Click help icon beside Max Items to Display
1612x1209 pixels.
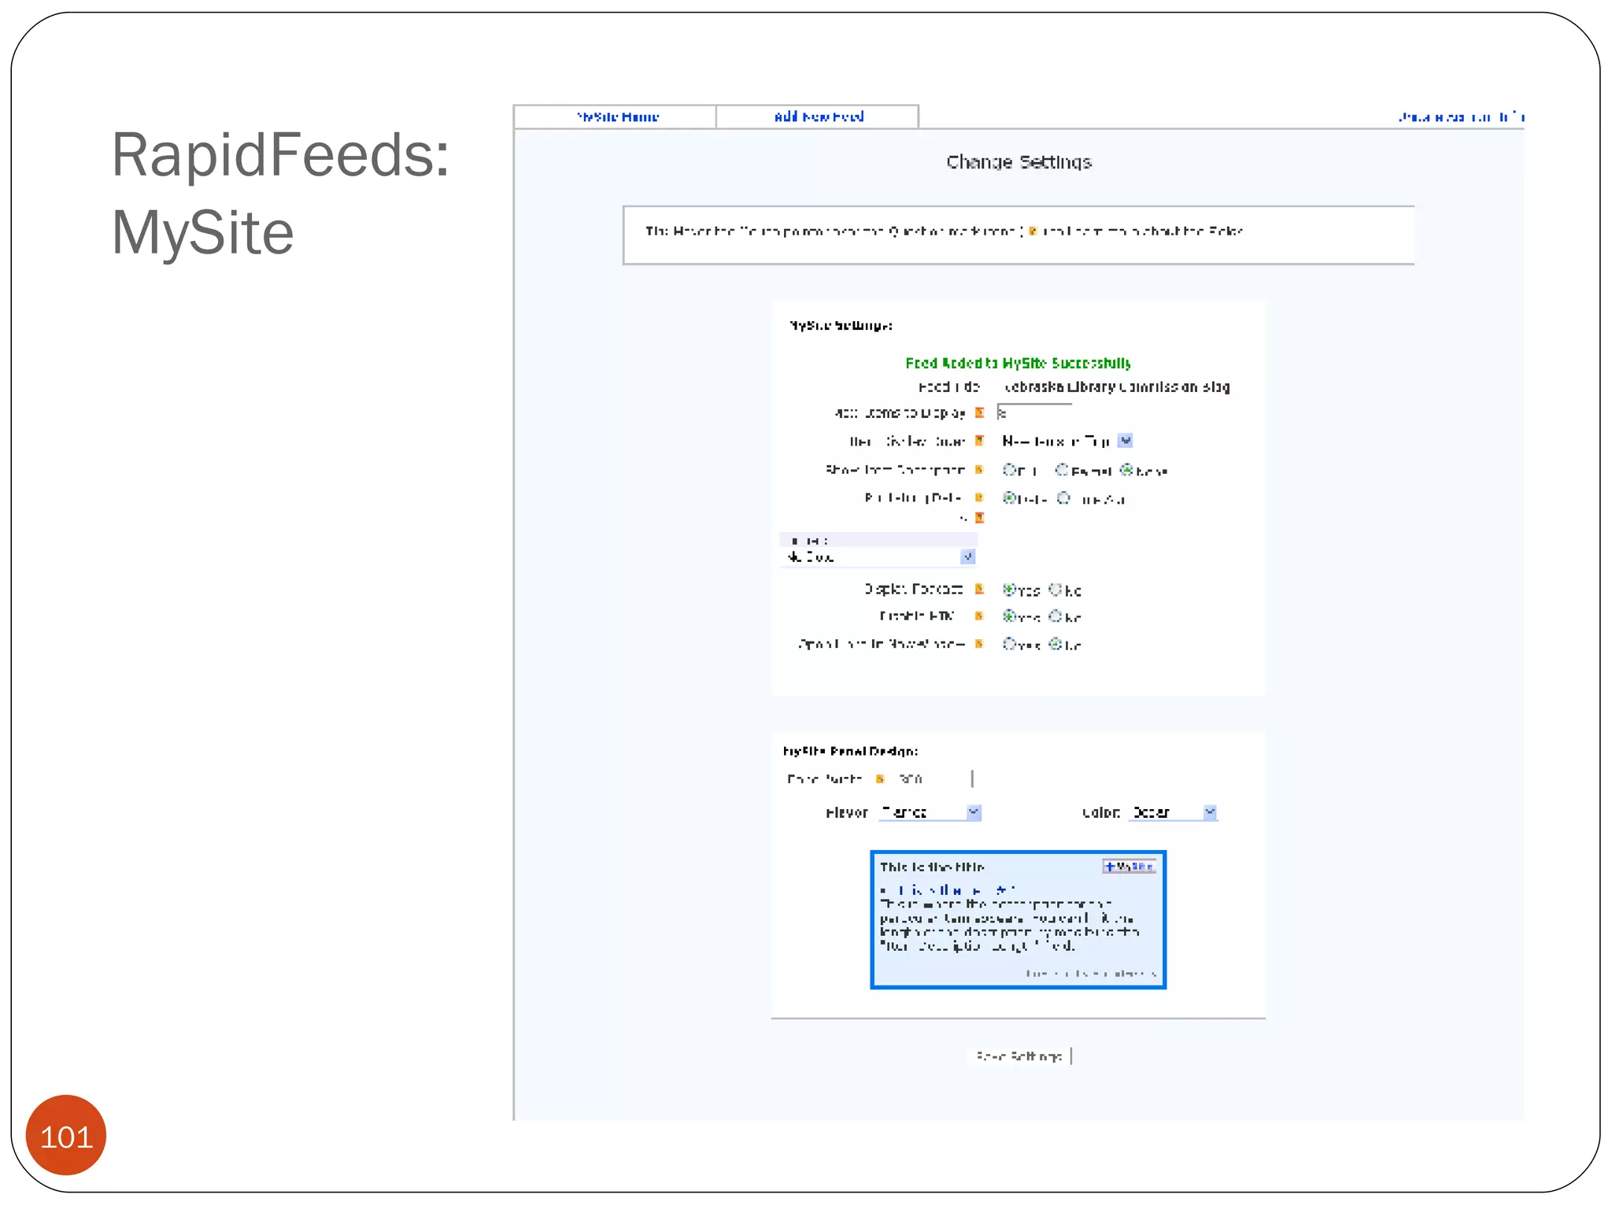[x=980, y=412]
